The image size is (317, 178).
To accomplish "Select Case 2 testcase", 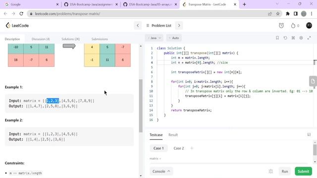I will point(179,148).
